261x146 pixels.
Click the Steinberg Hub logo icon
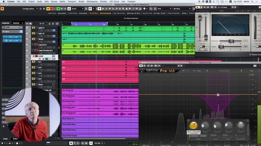pos(2,9)
